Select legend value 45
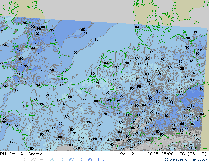Viewport: 209px width, 162px height. [43, 159]
